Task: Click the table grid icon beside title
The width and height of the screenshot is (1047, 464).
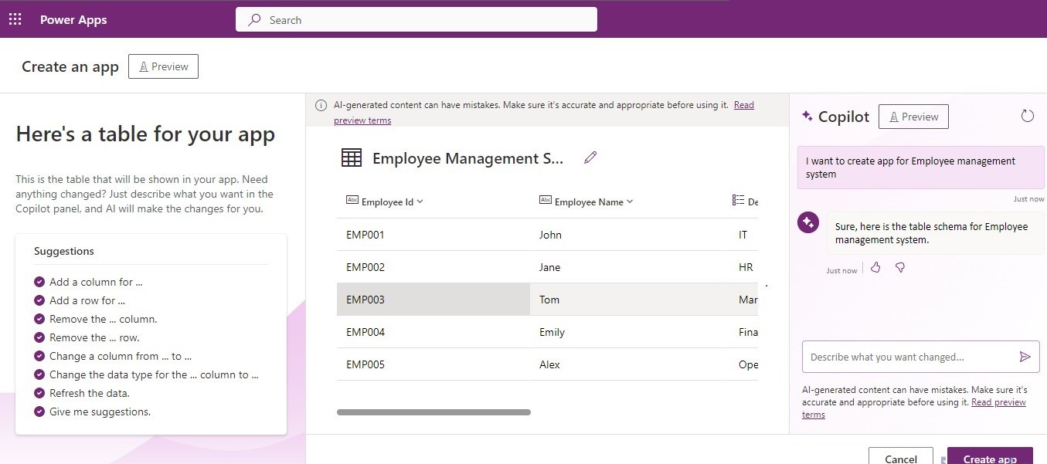Action: [352, 158]
